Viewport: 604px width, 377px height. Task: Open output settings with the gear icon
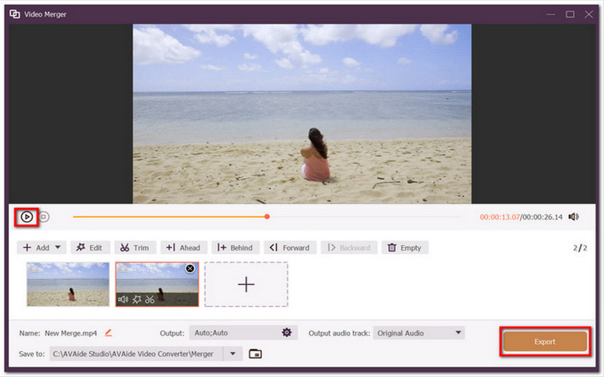coord(287,333)
